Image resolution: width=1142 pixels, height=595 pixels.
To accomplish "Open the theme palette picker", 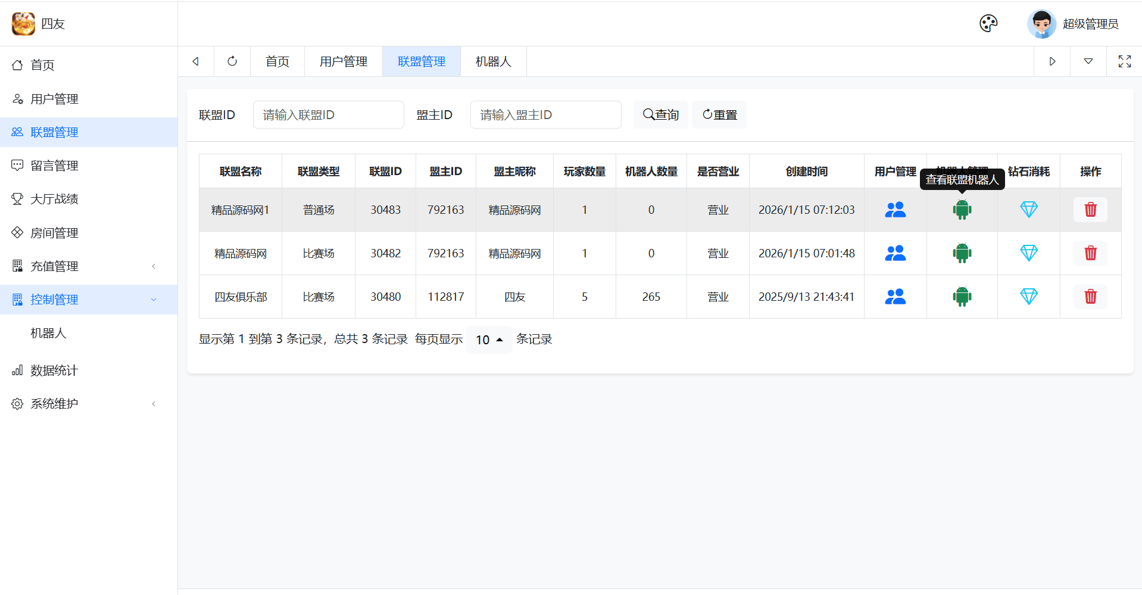I will click(x=988, y=23).
